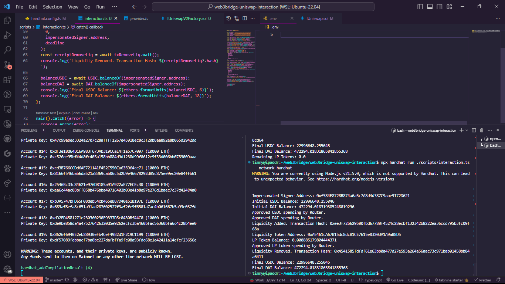Screen dimensions: 505x284
Task: Open the Selection menu
Action: coord(52,7)
